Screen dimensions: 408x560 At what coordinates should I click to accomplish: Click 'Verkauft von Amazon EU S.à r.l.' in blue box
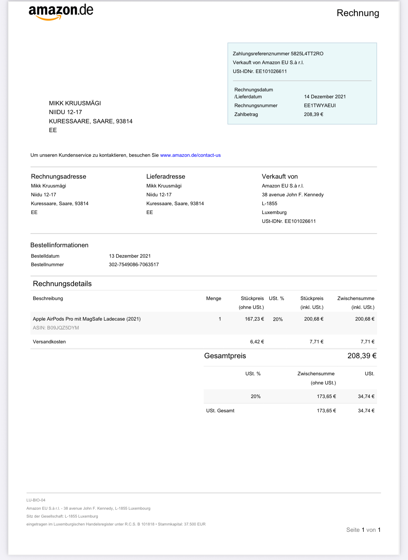pyautogui.click(x=268, y=63)
